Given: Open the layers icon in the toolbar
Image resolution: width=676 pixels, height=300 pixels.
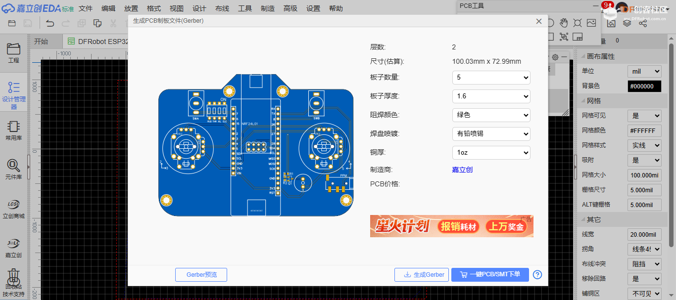Looking at the screenshot, I should (628, 23).
